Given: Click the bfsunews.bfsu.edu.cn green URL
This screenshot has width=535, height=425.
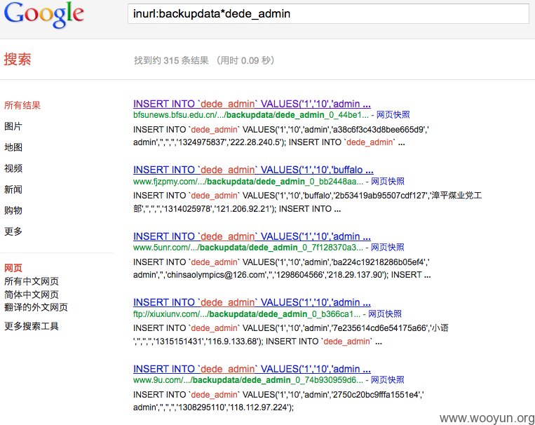Looking at the screenshot, I should tap(251, 115).
